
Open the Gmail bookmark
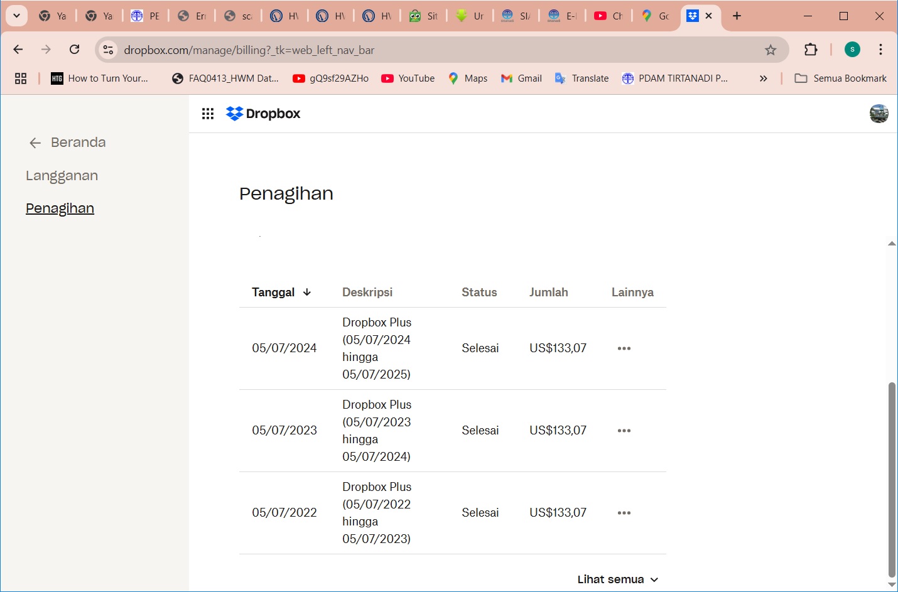coord(522,78)
